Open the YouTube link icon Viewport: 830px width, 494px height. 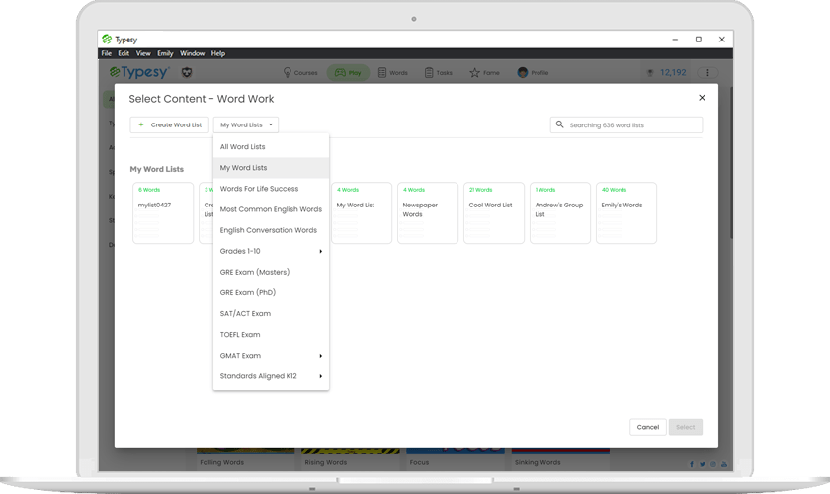pyautogui.click(x=723, y=464)
